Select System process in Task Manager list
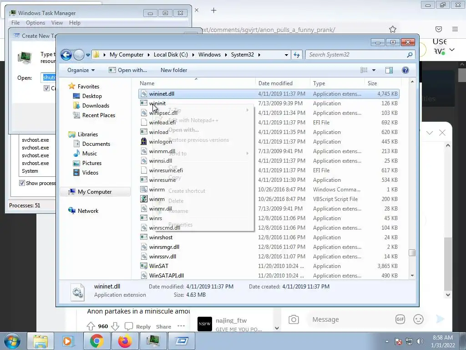 point(30,171)
